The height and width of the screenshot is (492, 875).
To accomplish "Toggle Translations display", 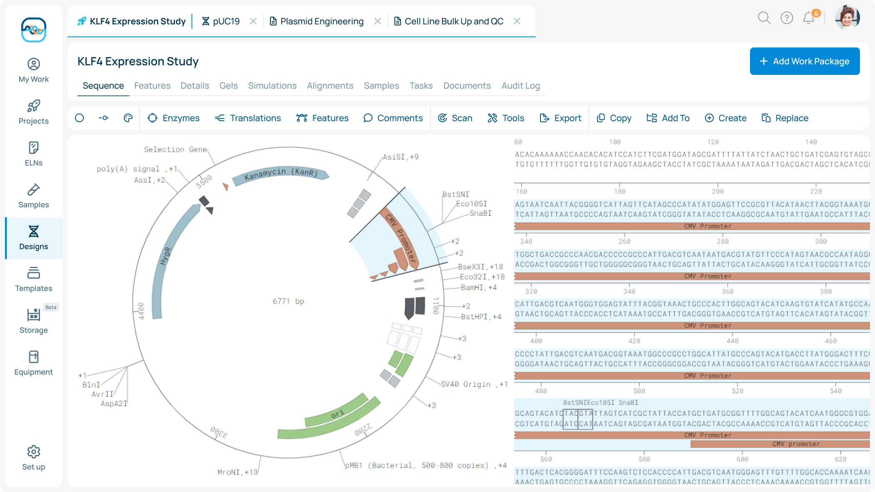I will pyautogui.click(x=248, y=118).
